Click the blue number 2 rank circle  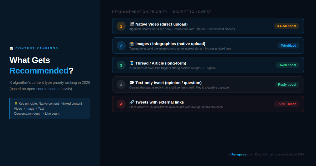pos(121,46)
